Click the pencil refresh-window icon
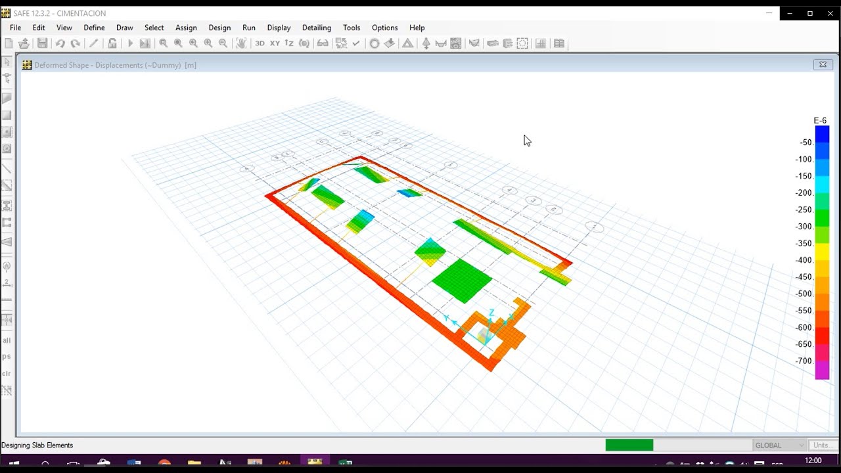 click(93, 43)
